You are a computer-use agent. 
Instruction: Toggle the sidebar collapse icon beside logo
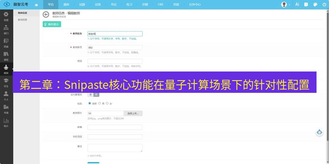coord(36,5)
